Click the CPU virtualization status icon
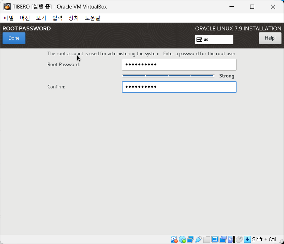 (231, 239)
